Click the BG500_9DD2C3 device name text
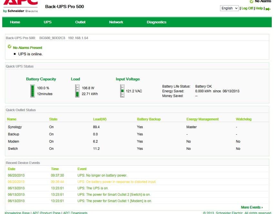Image resolution: width=274 pixels, height=214 pixels. click(52, 38)
